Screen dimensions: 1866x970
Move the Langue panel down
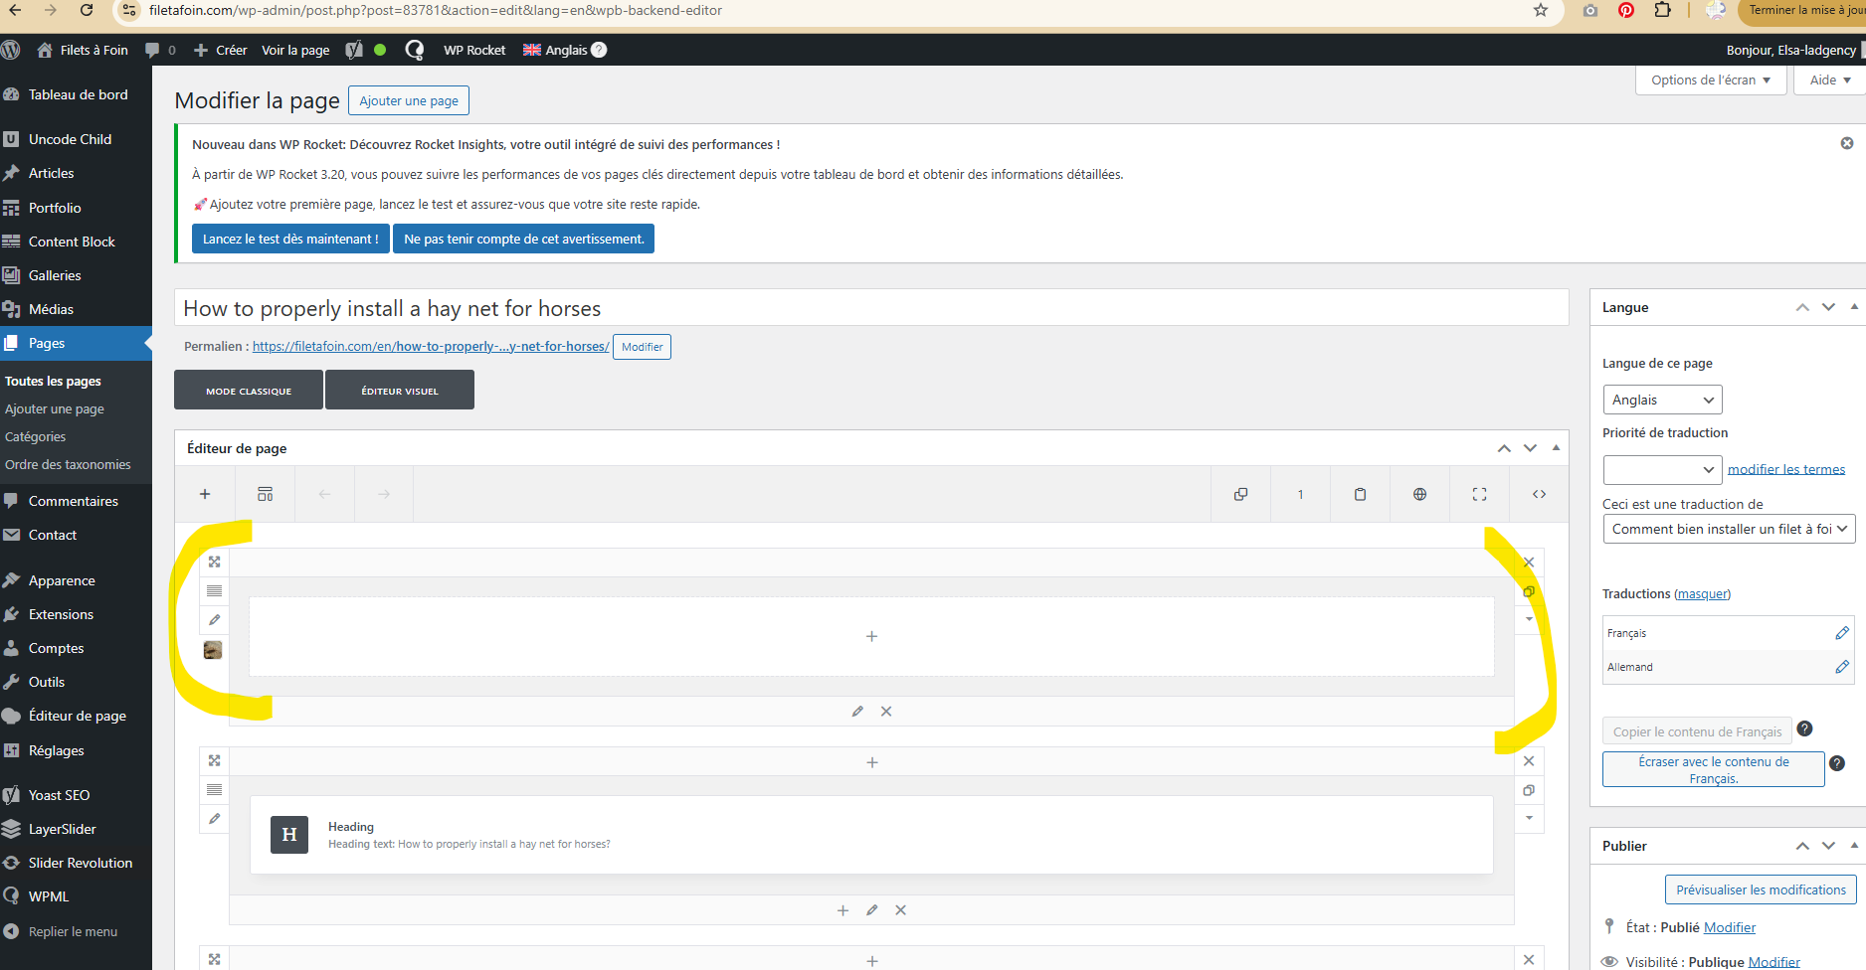pyautogui.click(x=1828, y=307)
